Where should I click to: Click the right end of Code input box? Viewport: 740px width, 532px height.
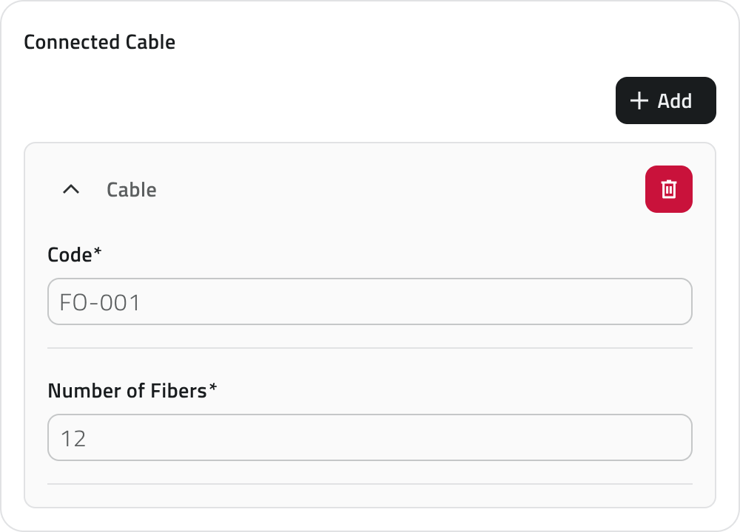[x=677, y=301]
